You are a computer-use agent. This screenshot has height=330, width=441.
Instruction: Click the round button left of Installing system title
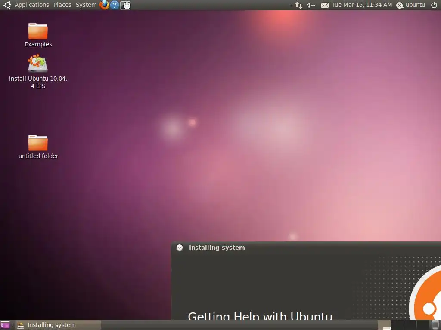click(x=180, y=247)
